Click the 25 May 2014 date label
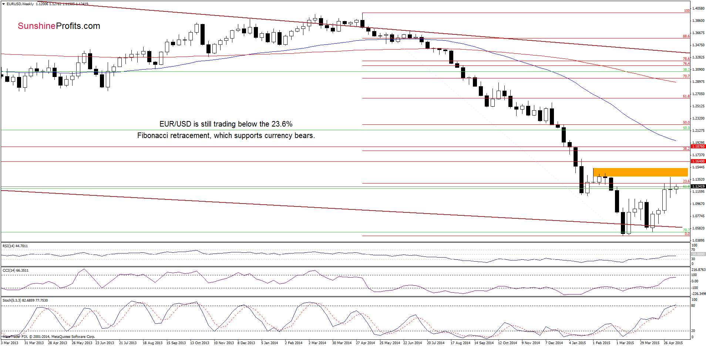 (390, 343)
